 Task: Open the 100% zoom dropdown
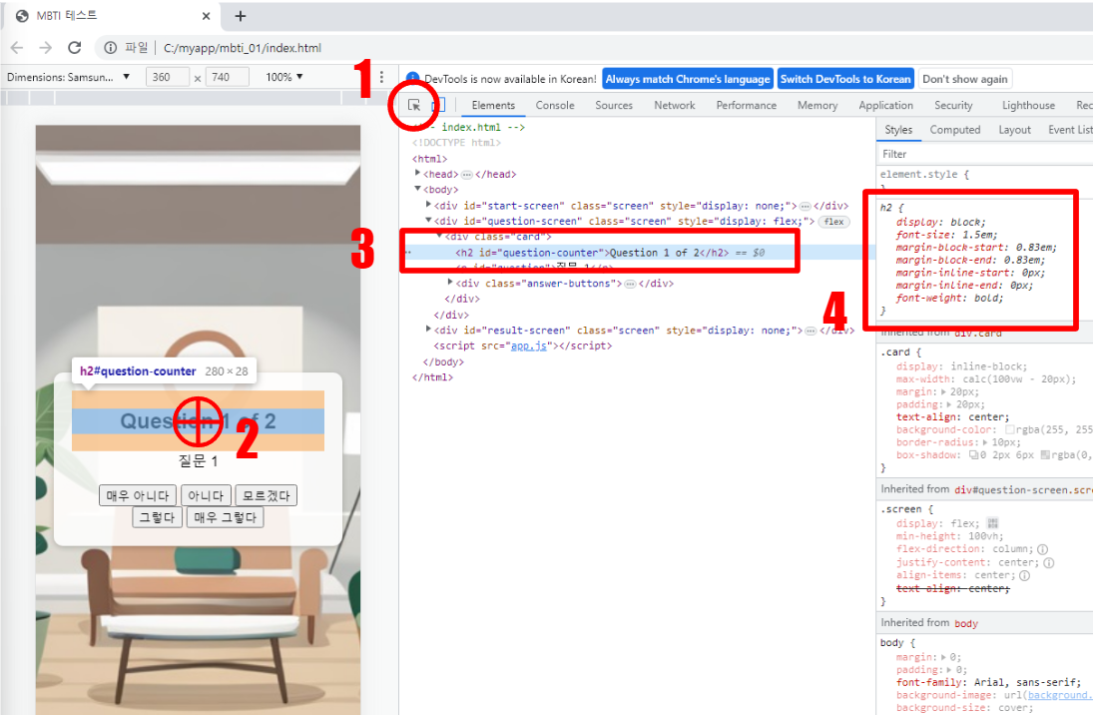pyautogui.click(x=283, y=77)
